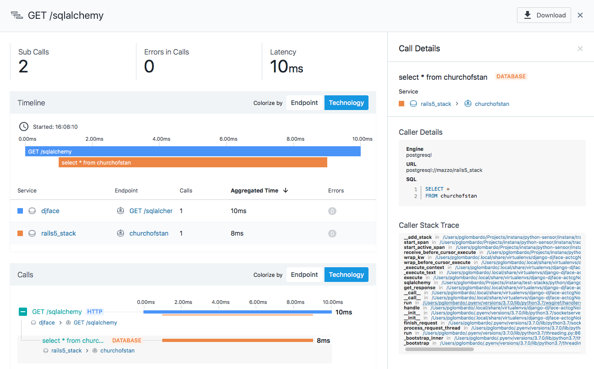Click the Aggregated Time sort arrow
The width and height of the screenshot is (594, 369).
tap(286, 190)
